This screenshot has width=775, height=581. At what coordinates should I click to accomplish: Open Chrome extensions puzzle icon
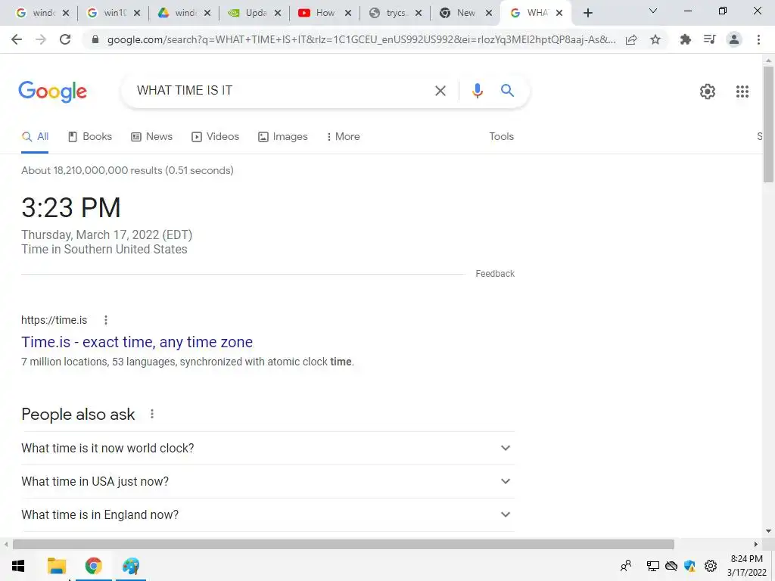[x=685, y=39]
